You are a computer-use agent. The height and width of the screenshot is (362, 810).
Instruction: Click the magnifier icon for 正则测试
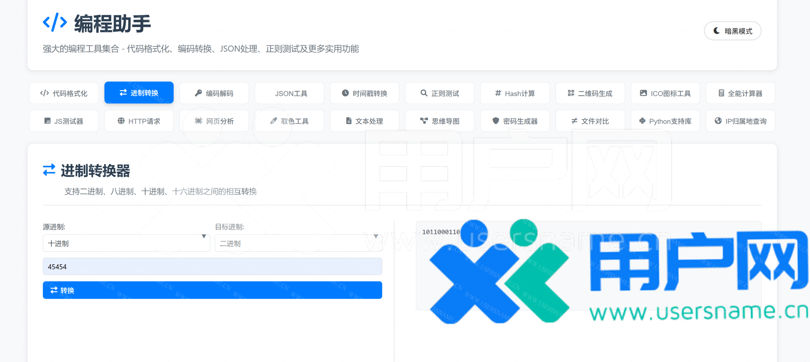(x=424, y=93)
